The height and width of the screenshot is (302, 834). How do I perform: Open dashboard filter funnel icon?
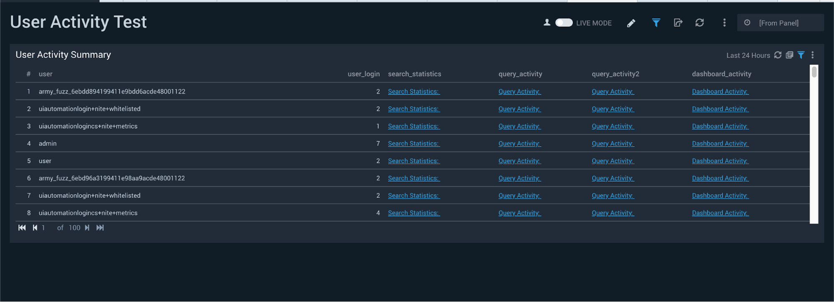click(x=656, y=23)
